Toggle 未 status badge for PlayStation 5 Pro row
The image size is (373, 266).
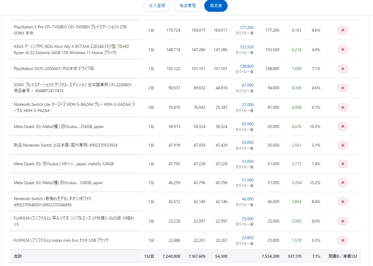click(343, 30)
